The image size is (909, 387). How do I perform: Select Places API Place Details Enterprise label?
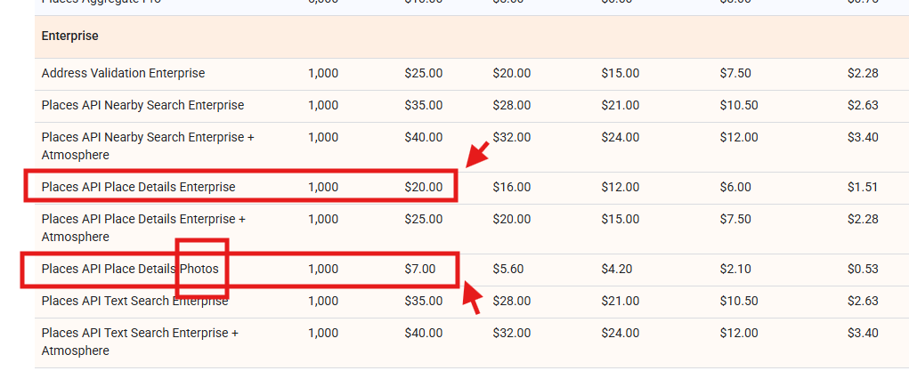139,187
